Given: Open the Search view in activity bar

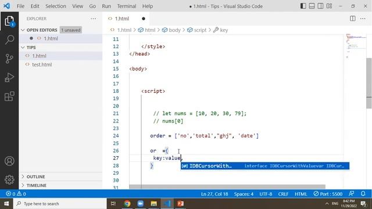Looking at the screenshot, I should (9, 39).
